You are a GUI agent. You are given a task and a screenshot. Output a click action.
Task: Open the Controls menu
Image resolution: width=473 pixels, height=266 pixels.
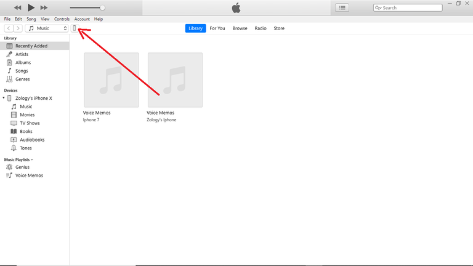[62, 19]
